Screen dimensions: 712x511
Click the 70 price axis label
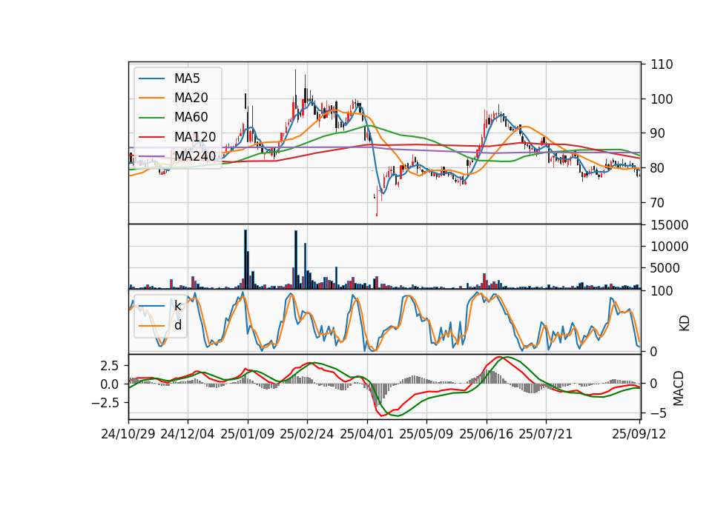[658, 203]
